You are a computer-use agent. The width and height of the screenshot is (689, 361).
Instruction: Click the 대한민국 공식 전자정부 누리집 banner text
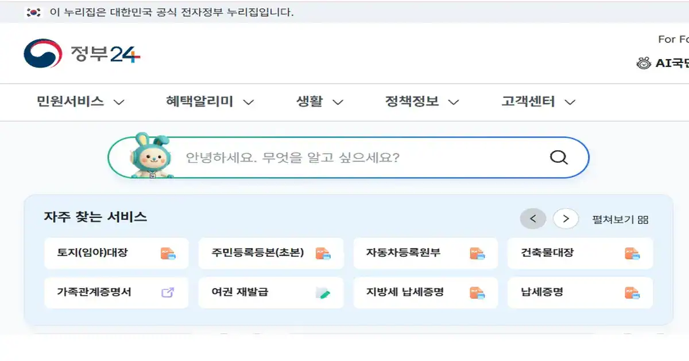tap(172, 12)
